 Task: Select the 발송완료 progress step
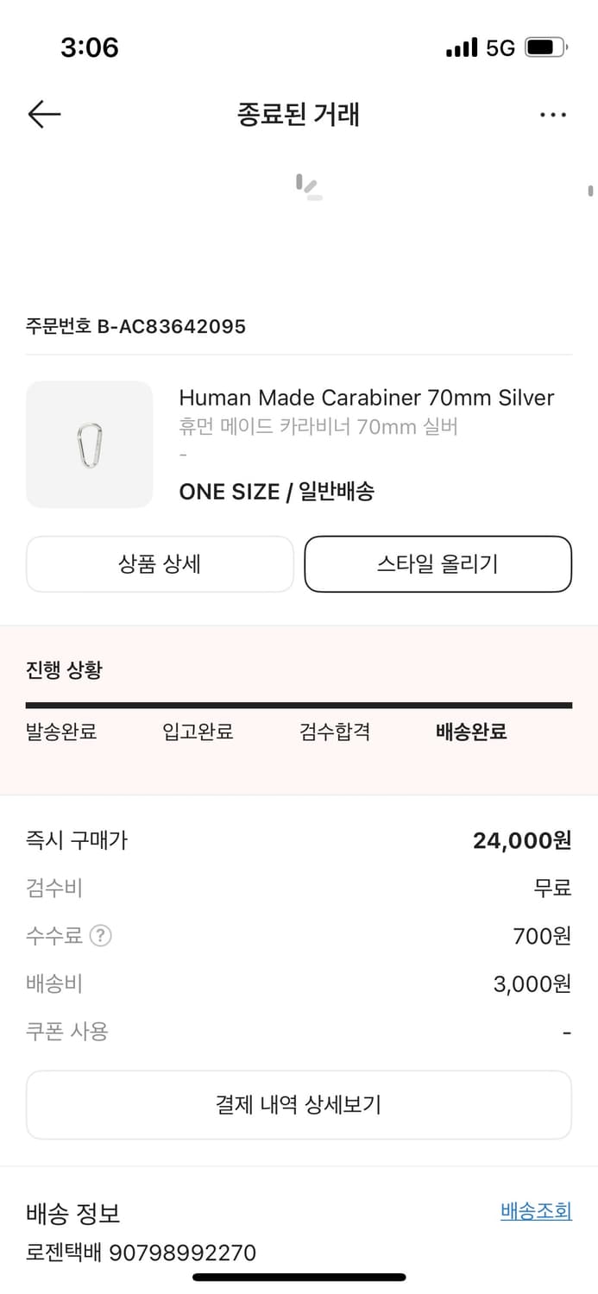tap(61, 732)
